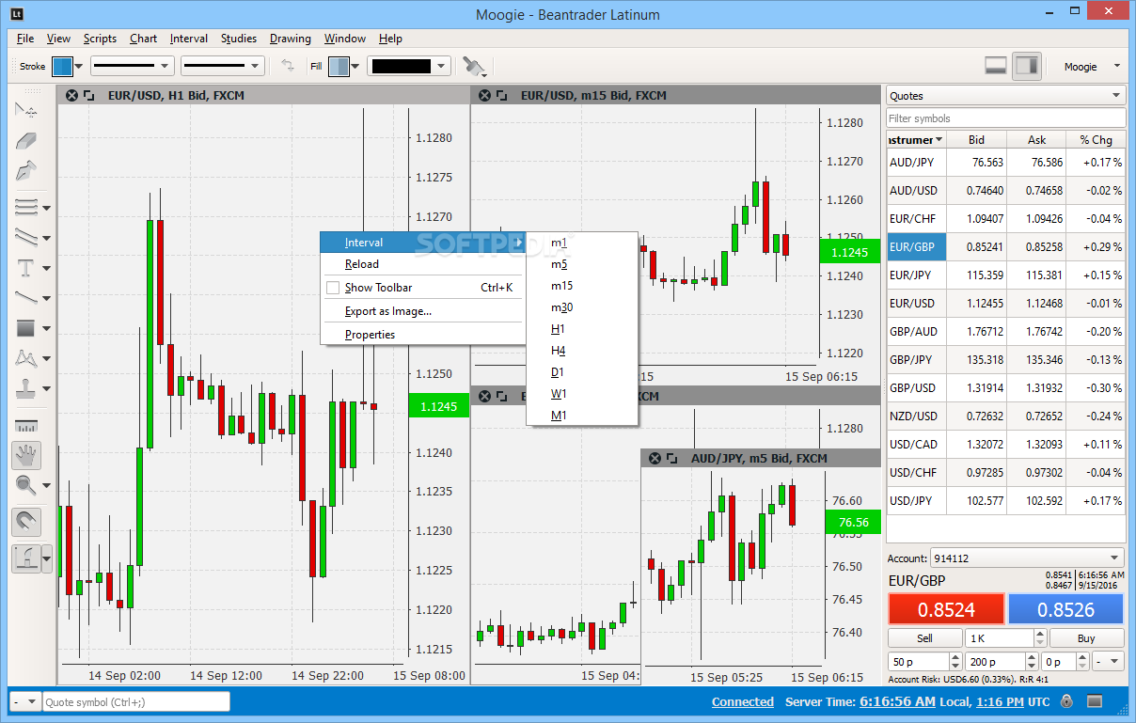
Task: Select the ruler measure tool
Action: click(x=25, y=426)
